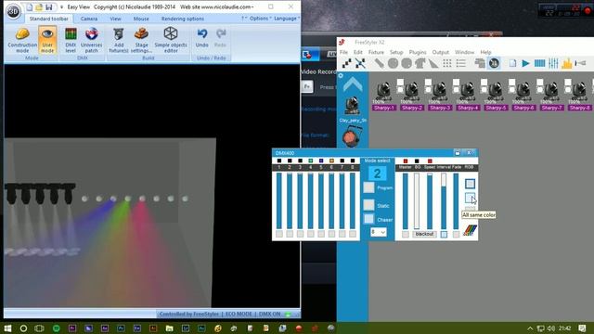Click the All same color checkbox
This screenshot has width=594, height=334.
tap(470, 198)
